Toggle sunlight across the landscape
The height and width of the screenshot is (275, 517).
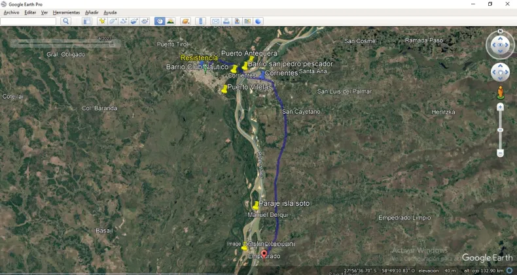pyautogui.click(x=171, y=22)
